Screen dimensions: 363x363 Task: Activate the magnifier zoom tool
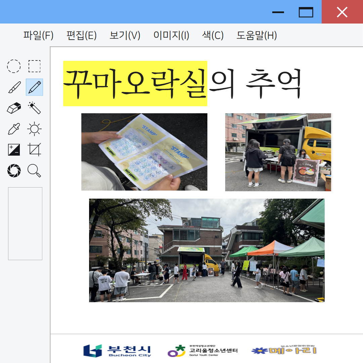34,171
